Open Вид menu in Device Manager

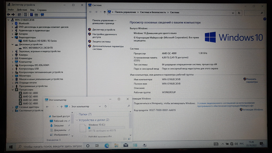point(32,10)
